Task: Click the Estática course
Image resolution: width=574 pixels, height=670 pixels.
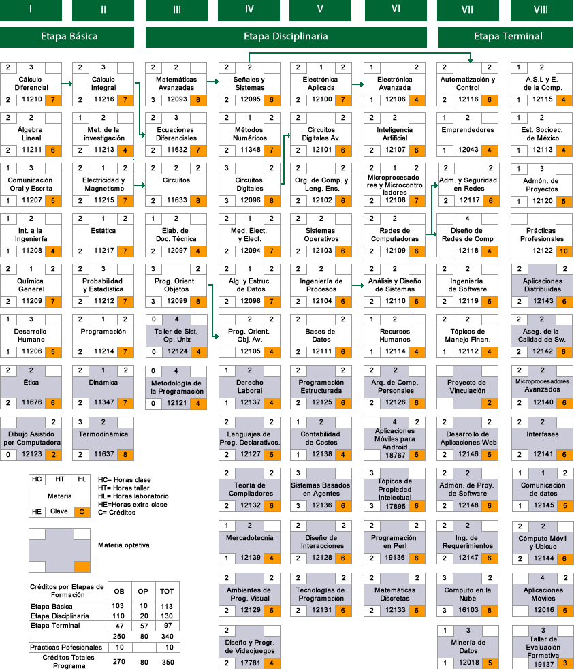Action: [x=103, y=236]
